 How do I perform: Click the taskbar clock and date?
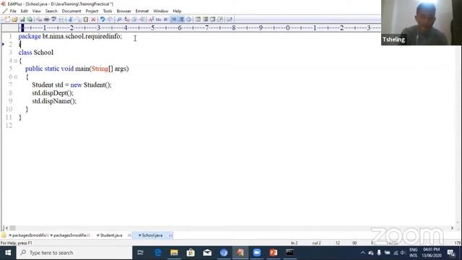point(432,253)
